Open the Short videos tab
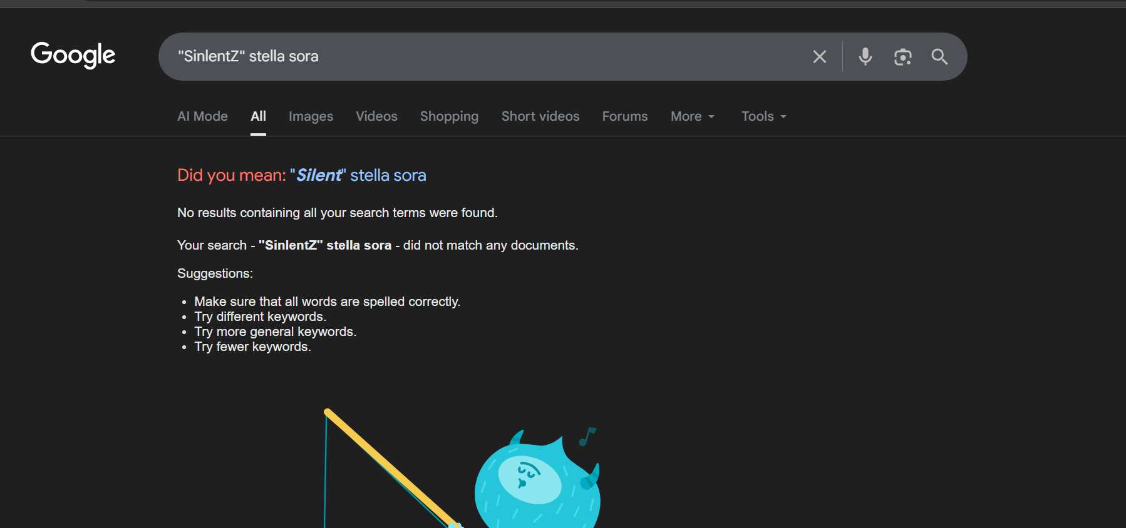This screenshot has width=1126, height=528. click(x=540, y=116)
